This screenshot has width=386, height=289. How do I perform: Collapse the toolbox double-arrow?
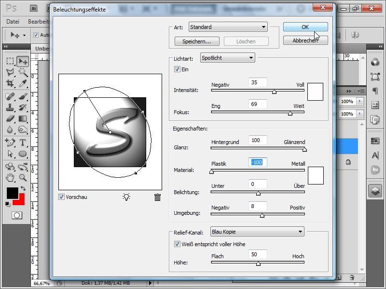pyautogui.click(x=6, y=46)
